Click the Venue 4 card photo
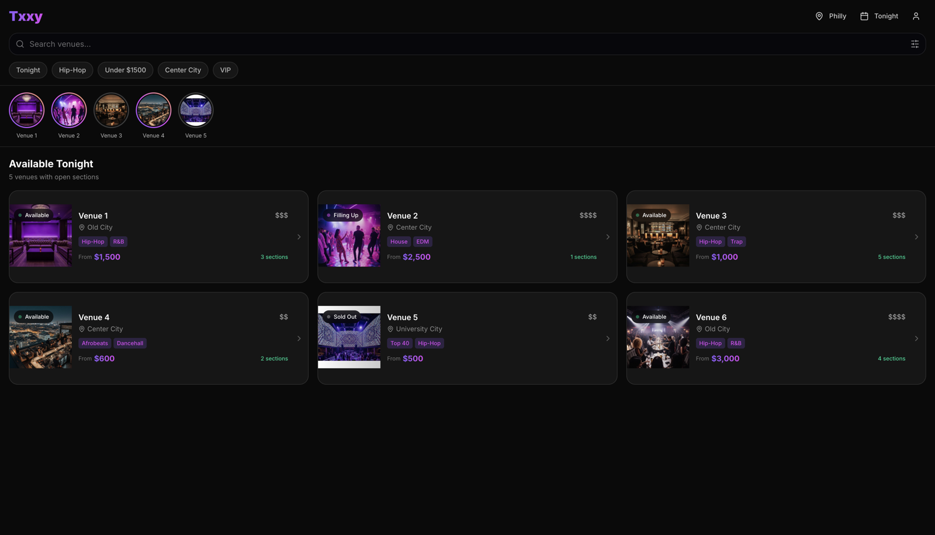This screenshot has width=935, height=535. (x=41, y=337)
